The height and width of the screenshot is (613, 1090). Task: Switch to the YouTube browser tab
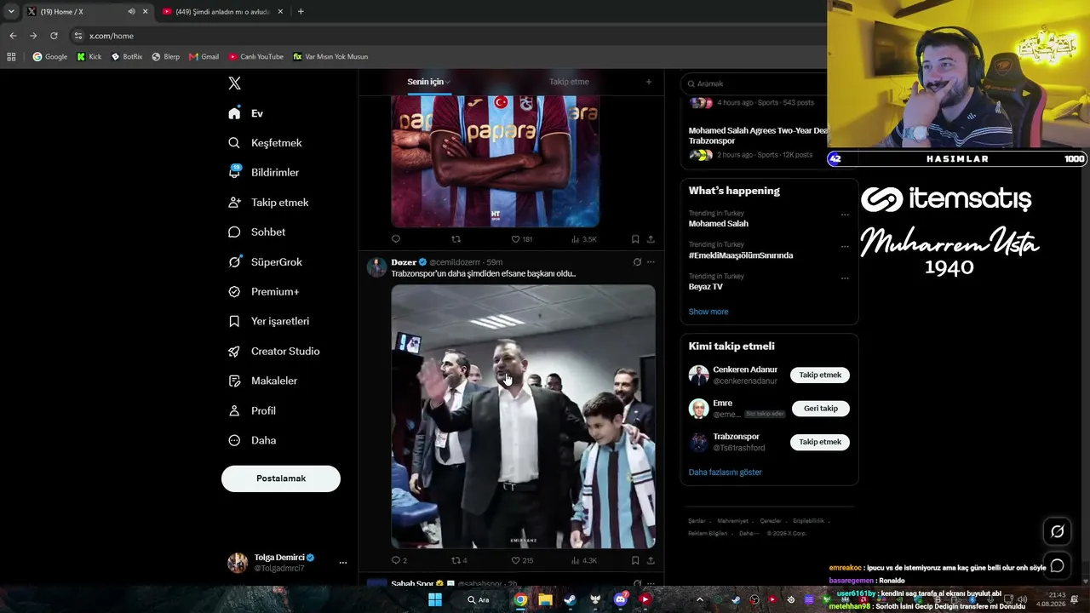coord(221,12)
